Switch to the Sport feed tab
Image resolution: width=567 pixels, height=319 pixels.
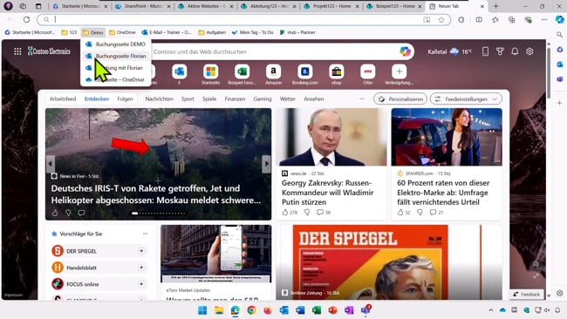188,99
